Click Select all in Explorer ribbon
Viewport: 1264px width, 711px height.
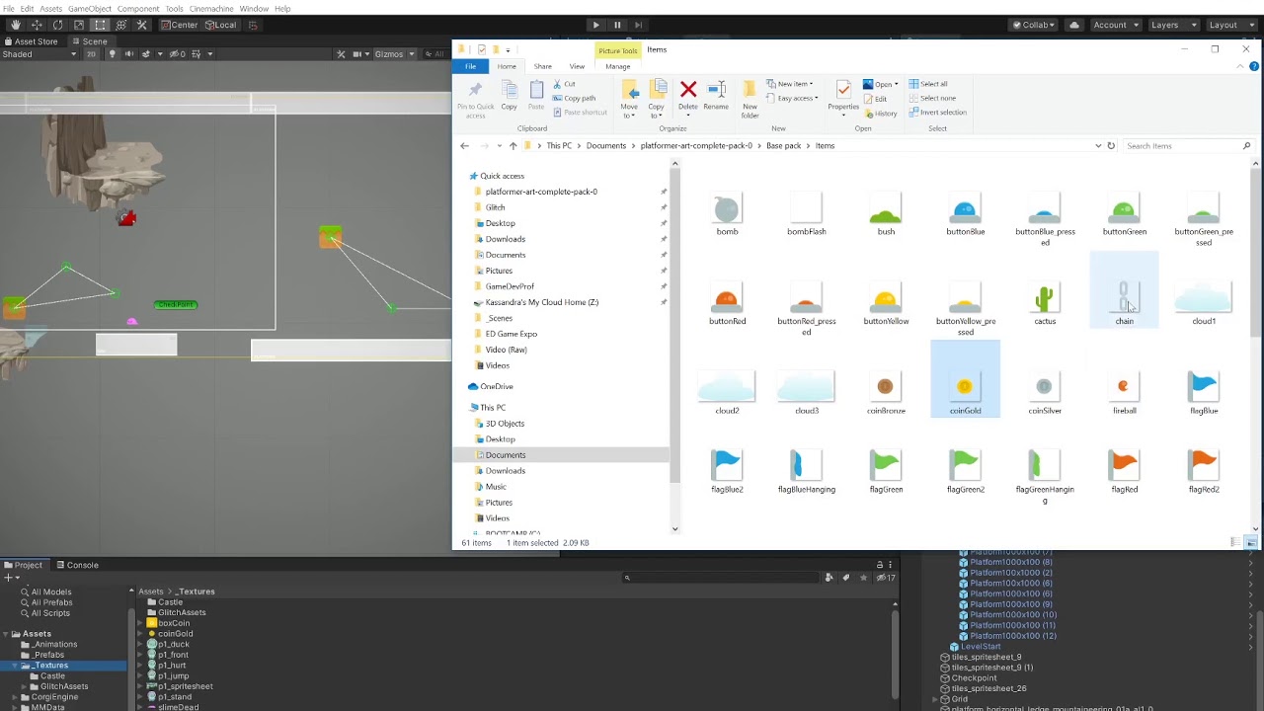928,84
